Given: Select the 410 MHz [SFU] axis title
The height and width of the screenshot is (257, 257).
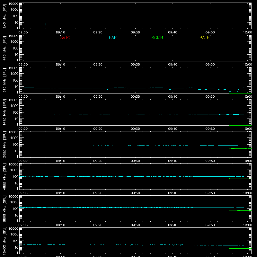Looking at the screenshot, I should pyautogui.click(x=4, y=48).
